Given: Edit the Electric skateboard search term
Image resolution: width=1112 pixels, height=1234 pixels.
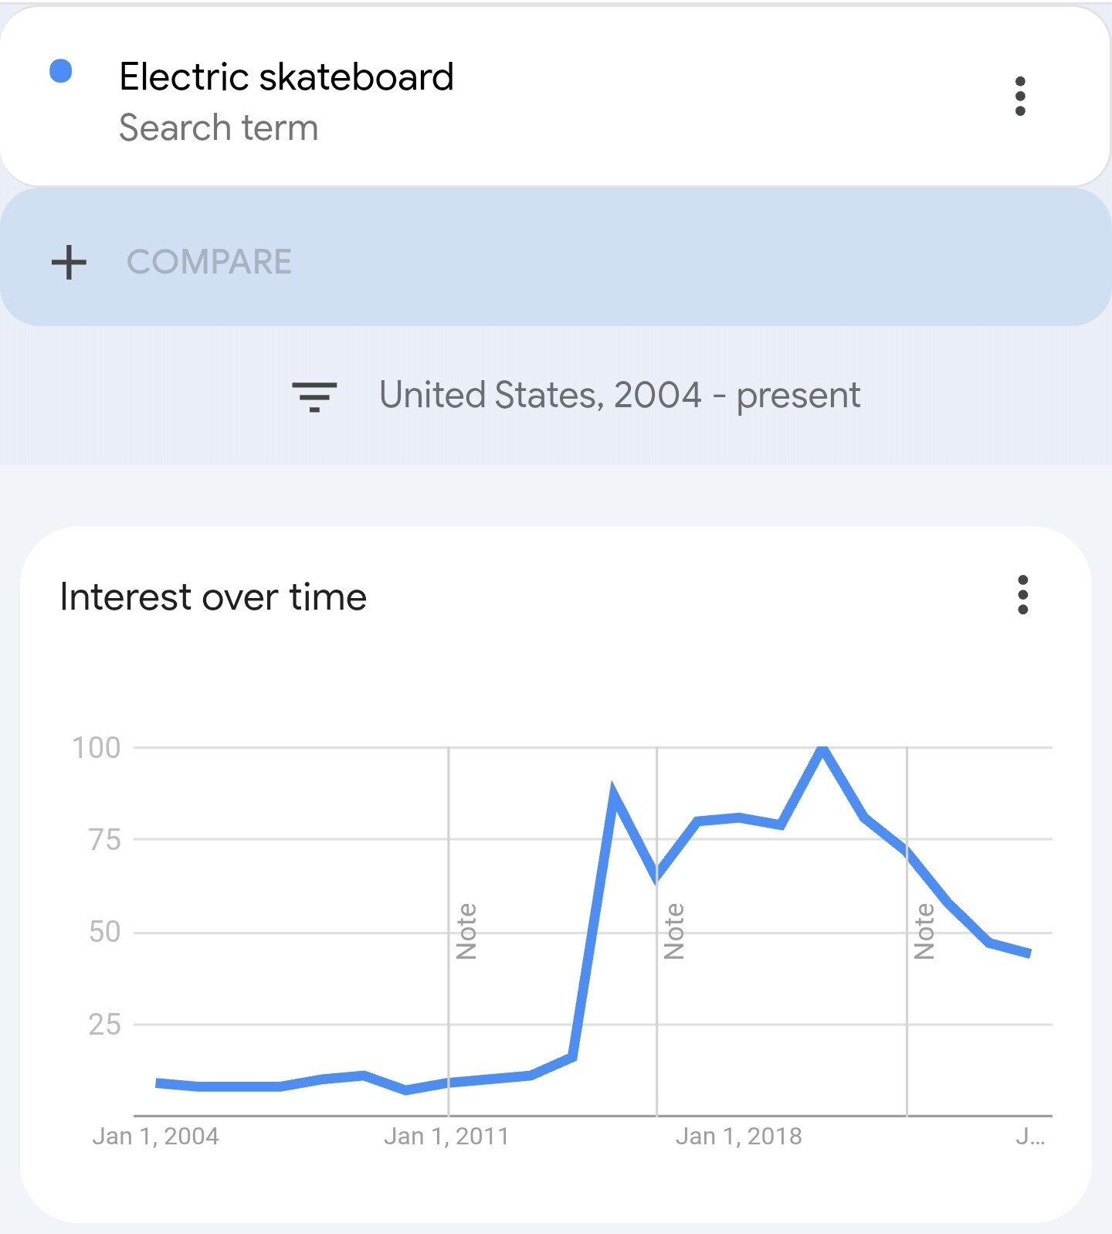Looking at the screenshot, I should pos(286,76).
